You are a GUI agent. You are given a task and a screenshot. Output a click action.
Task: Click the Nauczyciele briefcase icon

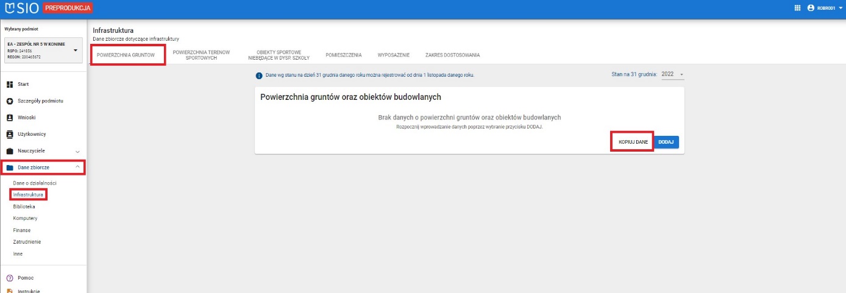[10, 151]
